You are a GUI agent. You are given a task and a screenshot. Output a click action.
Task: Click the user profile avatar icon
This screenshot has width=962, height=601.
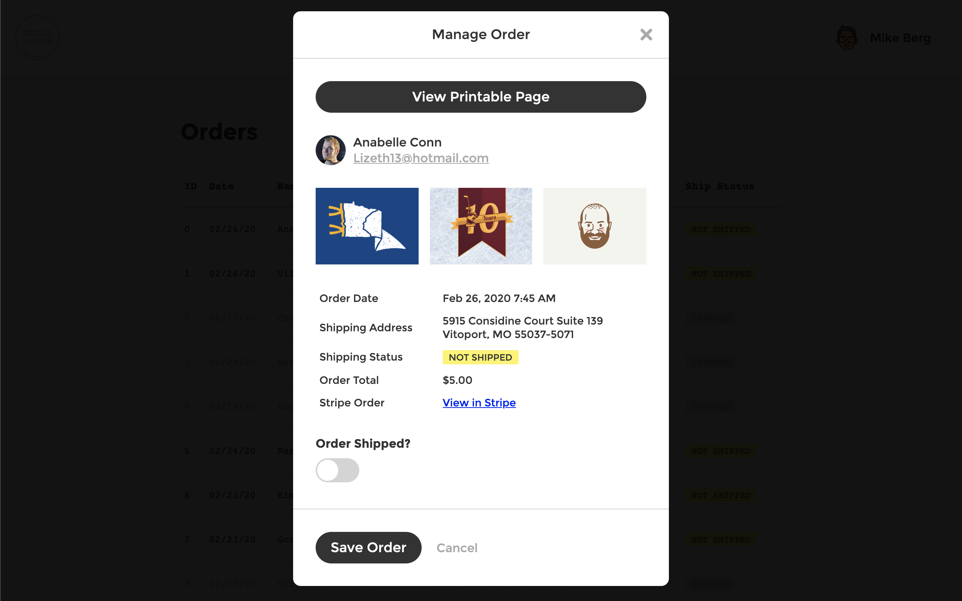coord(849,38)
